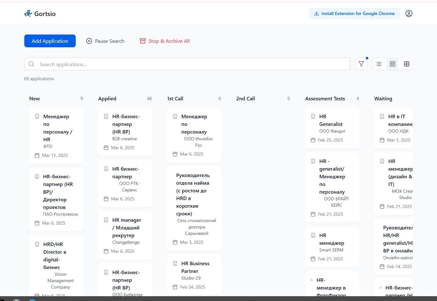The width and height of the screenshot is (437, 301).
Task: Focus the Search applications field
Action: (192, 64)
